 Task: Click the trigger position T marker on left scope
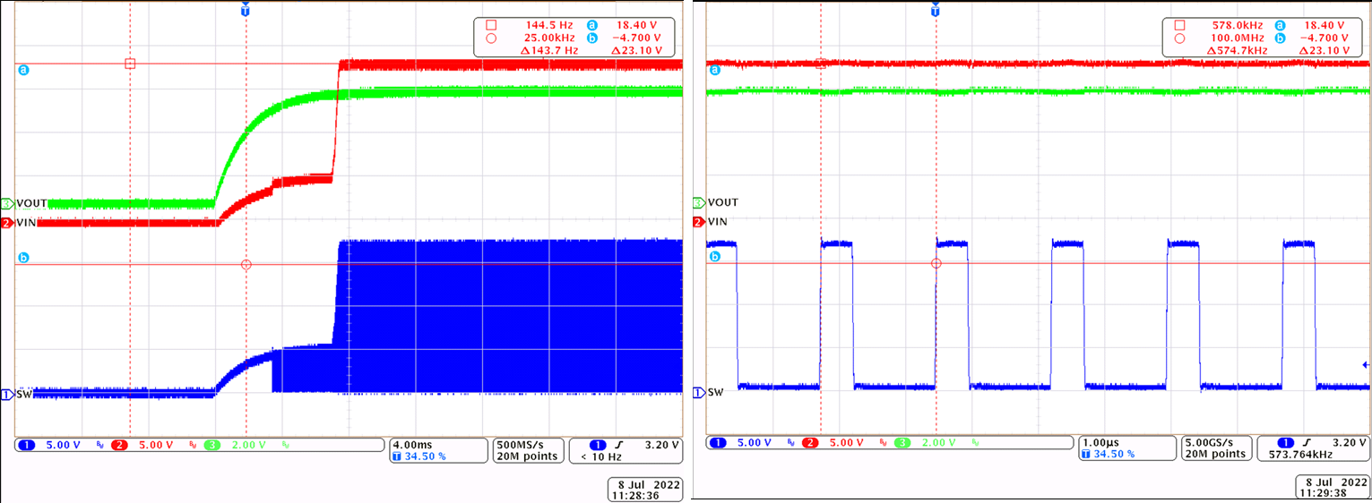246,10
